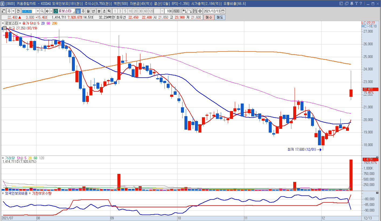The height and width of the screenshot is (221, 381).
Task: Click the duplicate window icon in title bar
Action: (346, 4)
